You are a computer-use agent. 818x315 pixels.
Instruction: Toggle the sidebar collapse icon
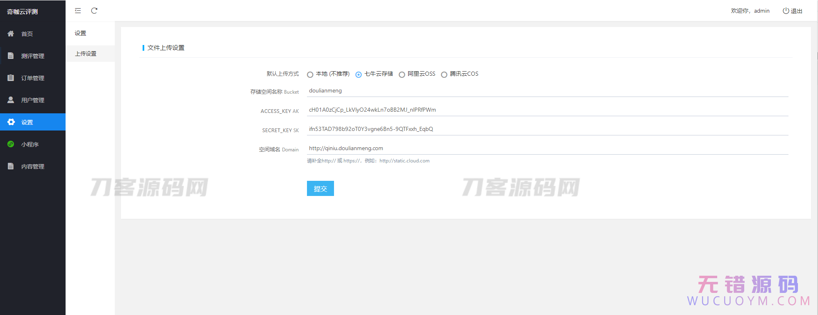[x=78, y=11]
